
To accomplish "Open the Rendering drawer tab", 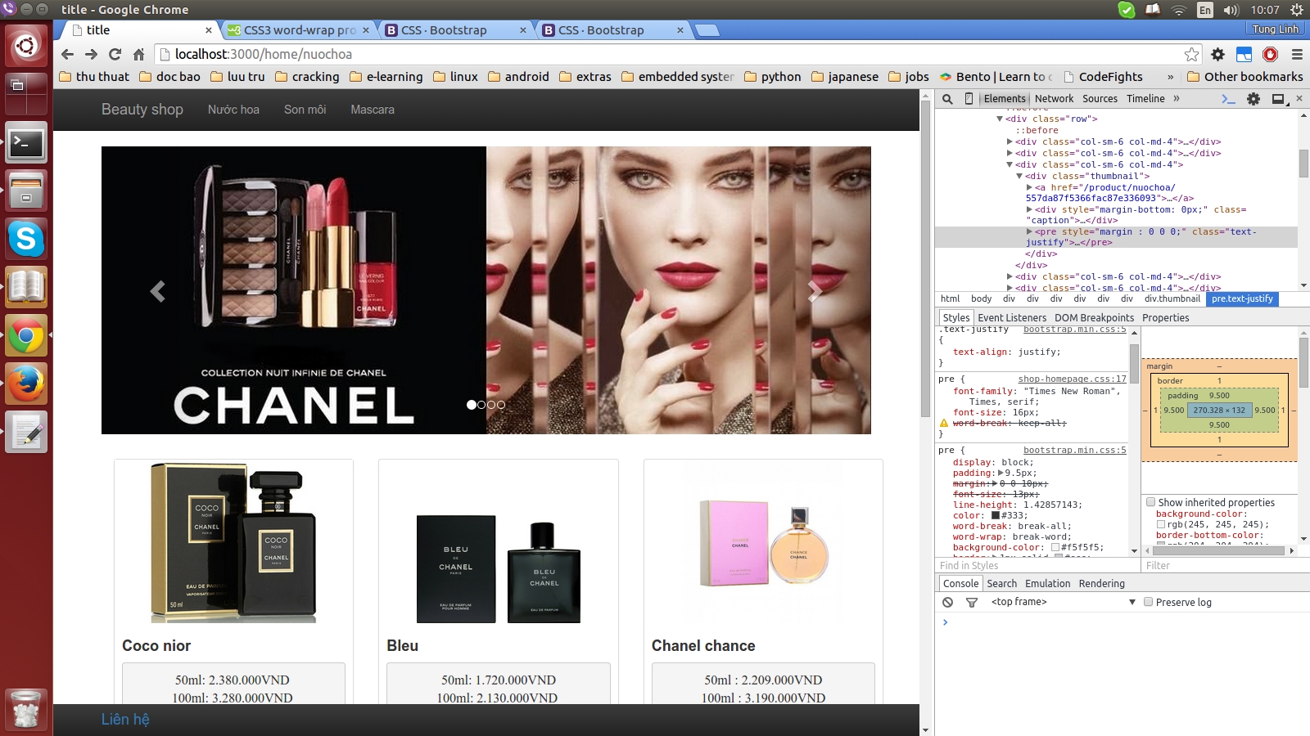I will (1101, 584).
